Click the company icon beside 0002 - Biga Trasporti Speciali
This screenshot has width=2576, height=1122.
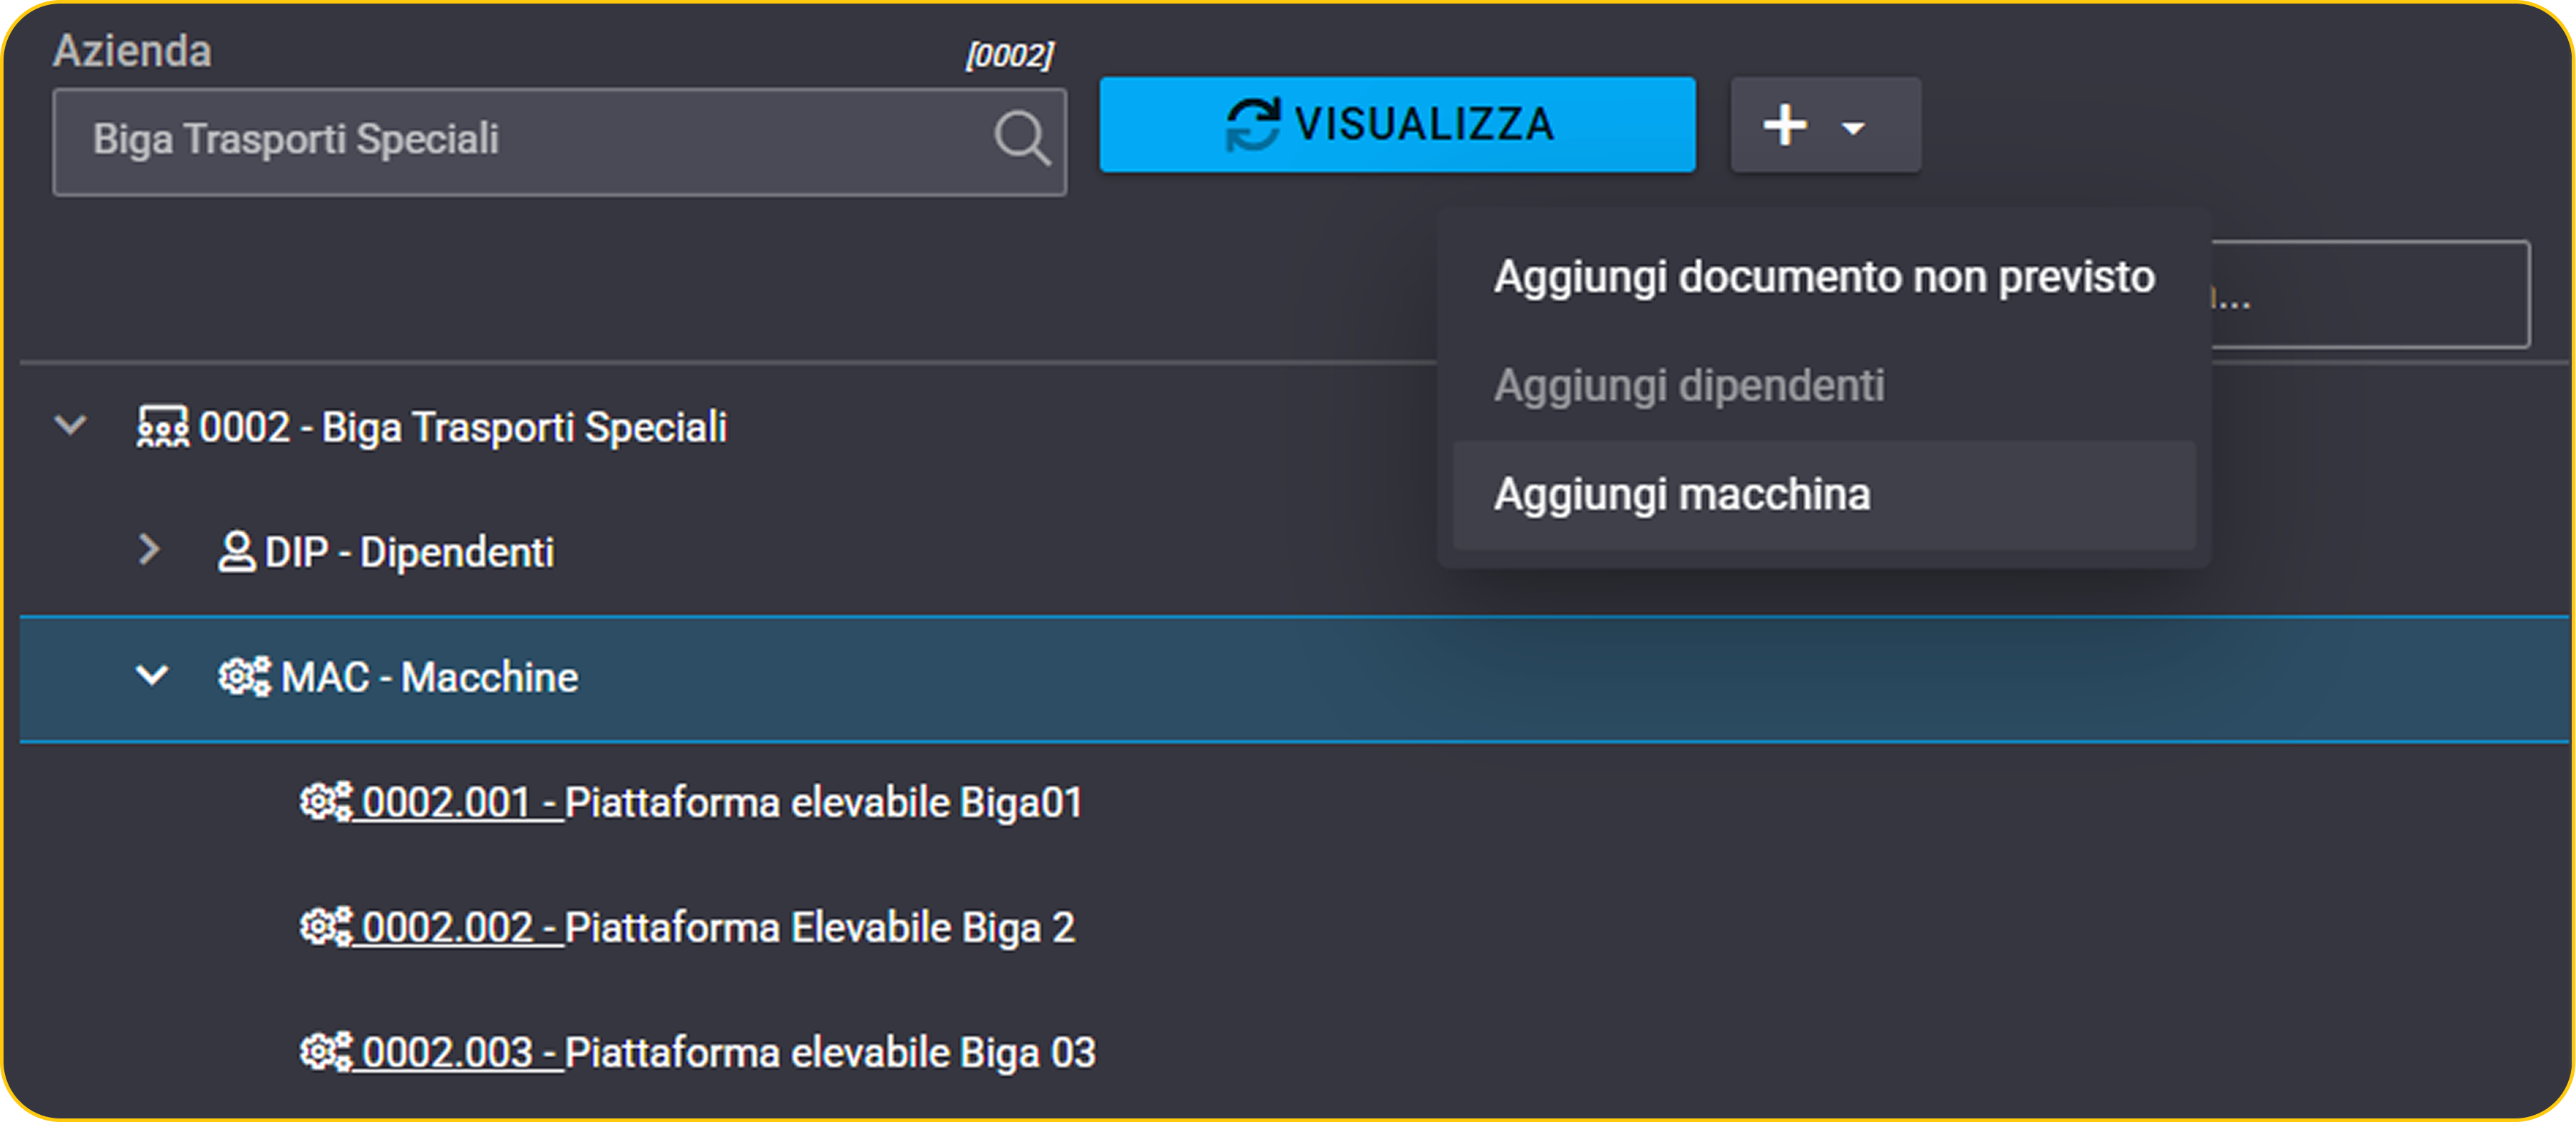[x=163, y=427]
